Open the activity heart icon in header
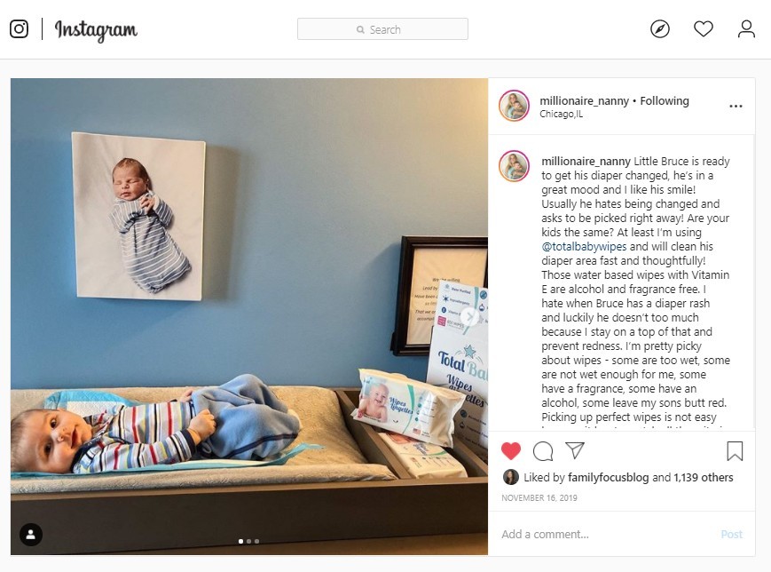771x572 pixels. [x=704, y=29]
